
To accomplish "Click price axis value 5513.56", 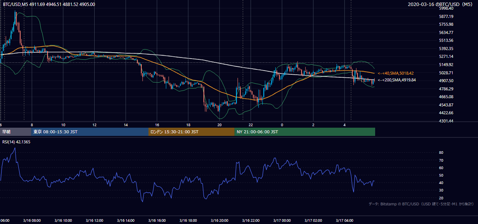I will click(446, 40).
